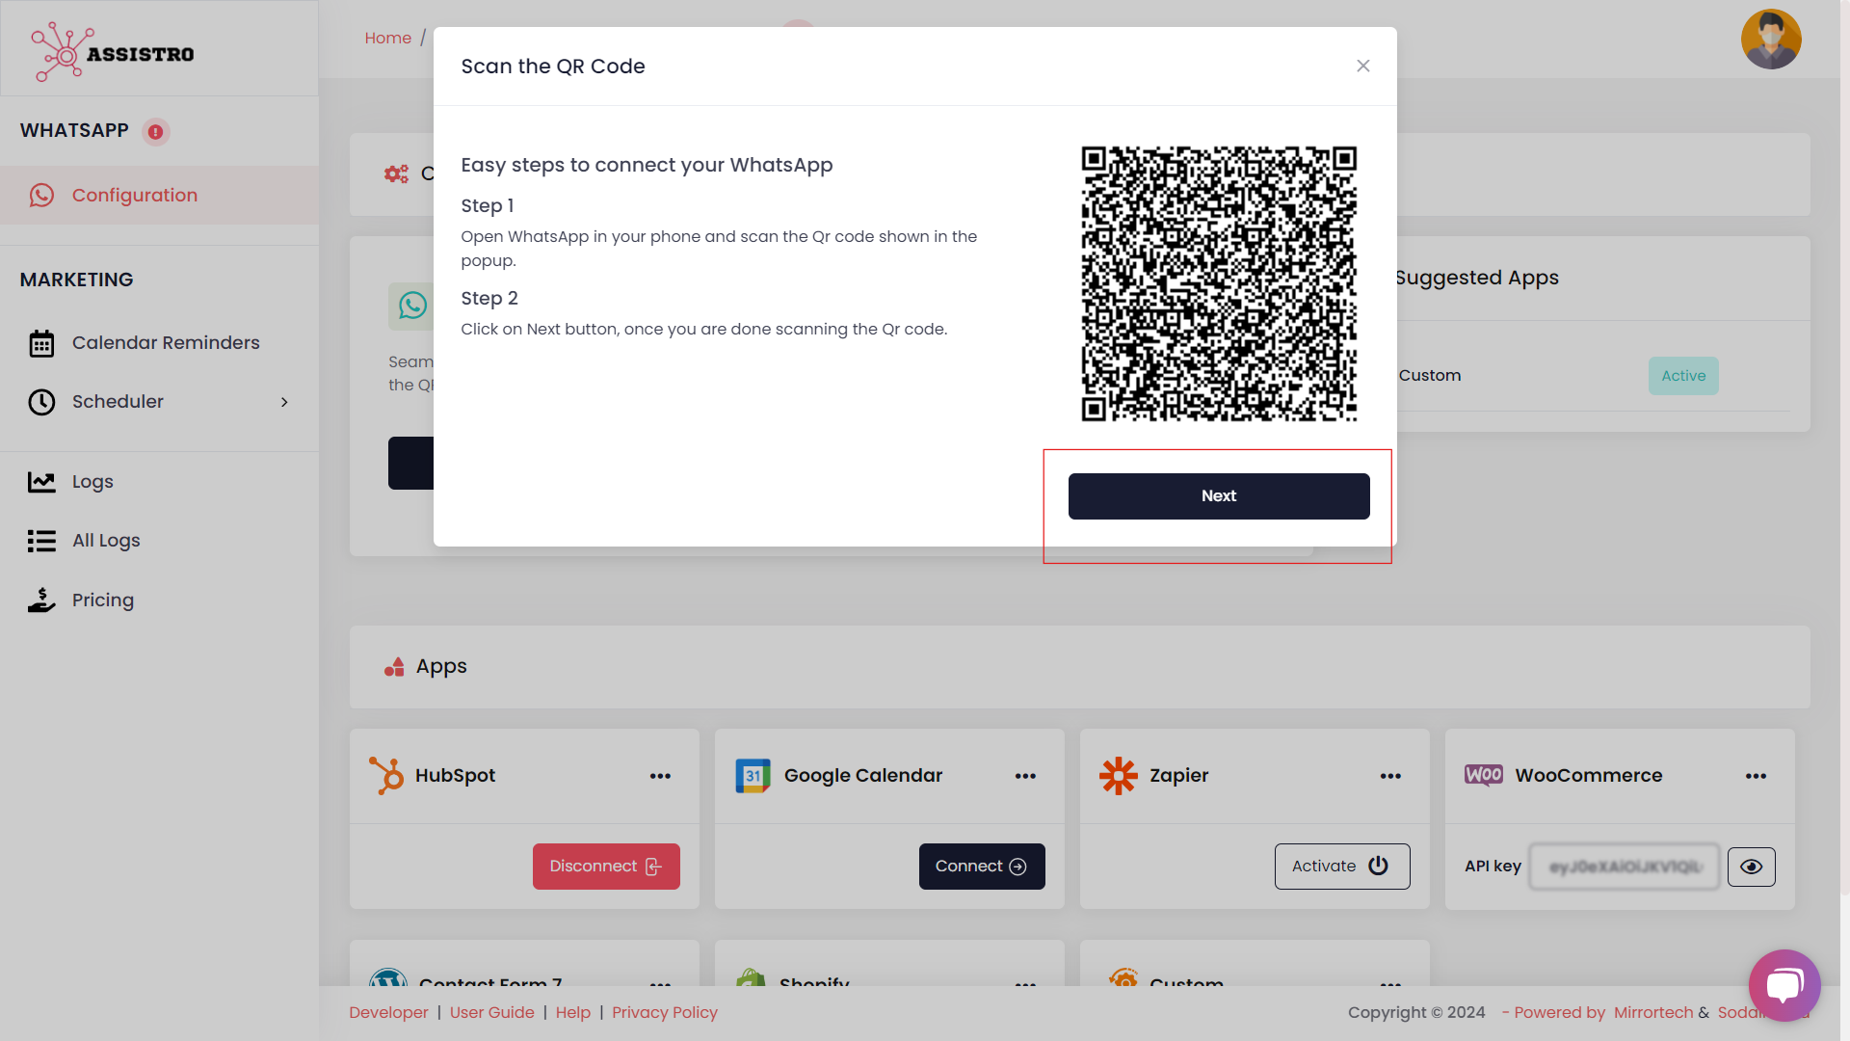
Task: Open HubSpot three-dot options menu
Action: [x=660, y=776]
